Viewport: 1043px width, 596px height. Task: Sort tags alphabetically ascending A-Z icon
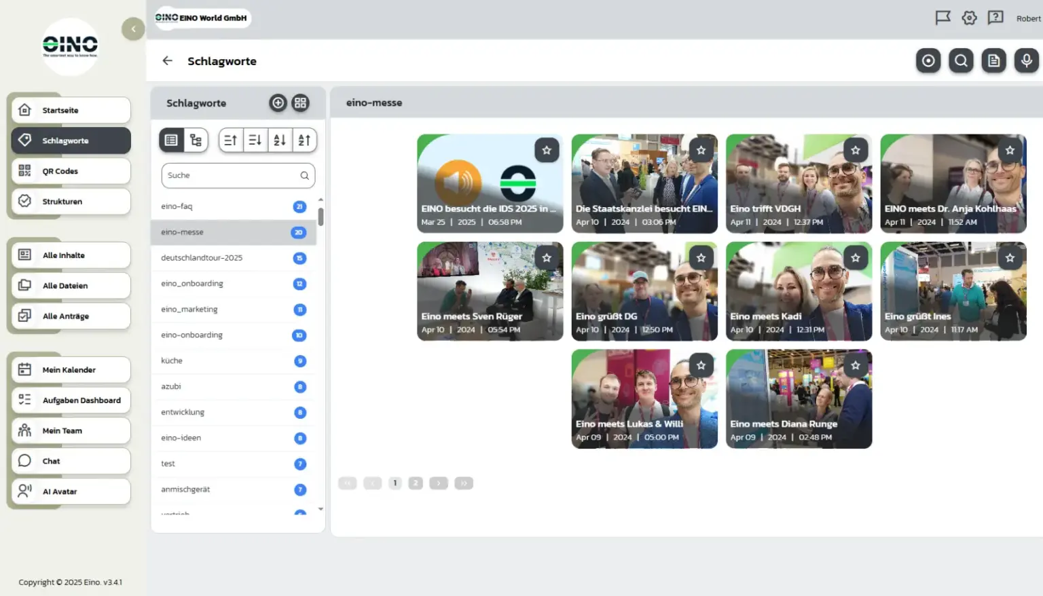click(280, 141)
